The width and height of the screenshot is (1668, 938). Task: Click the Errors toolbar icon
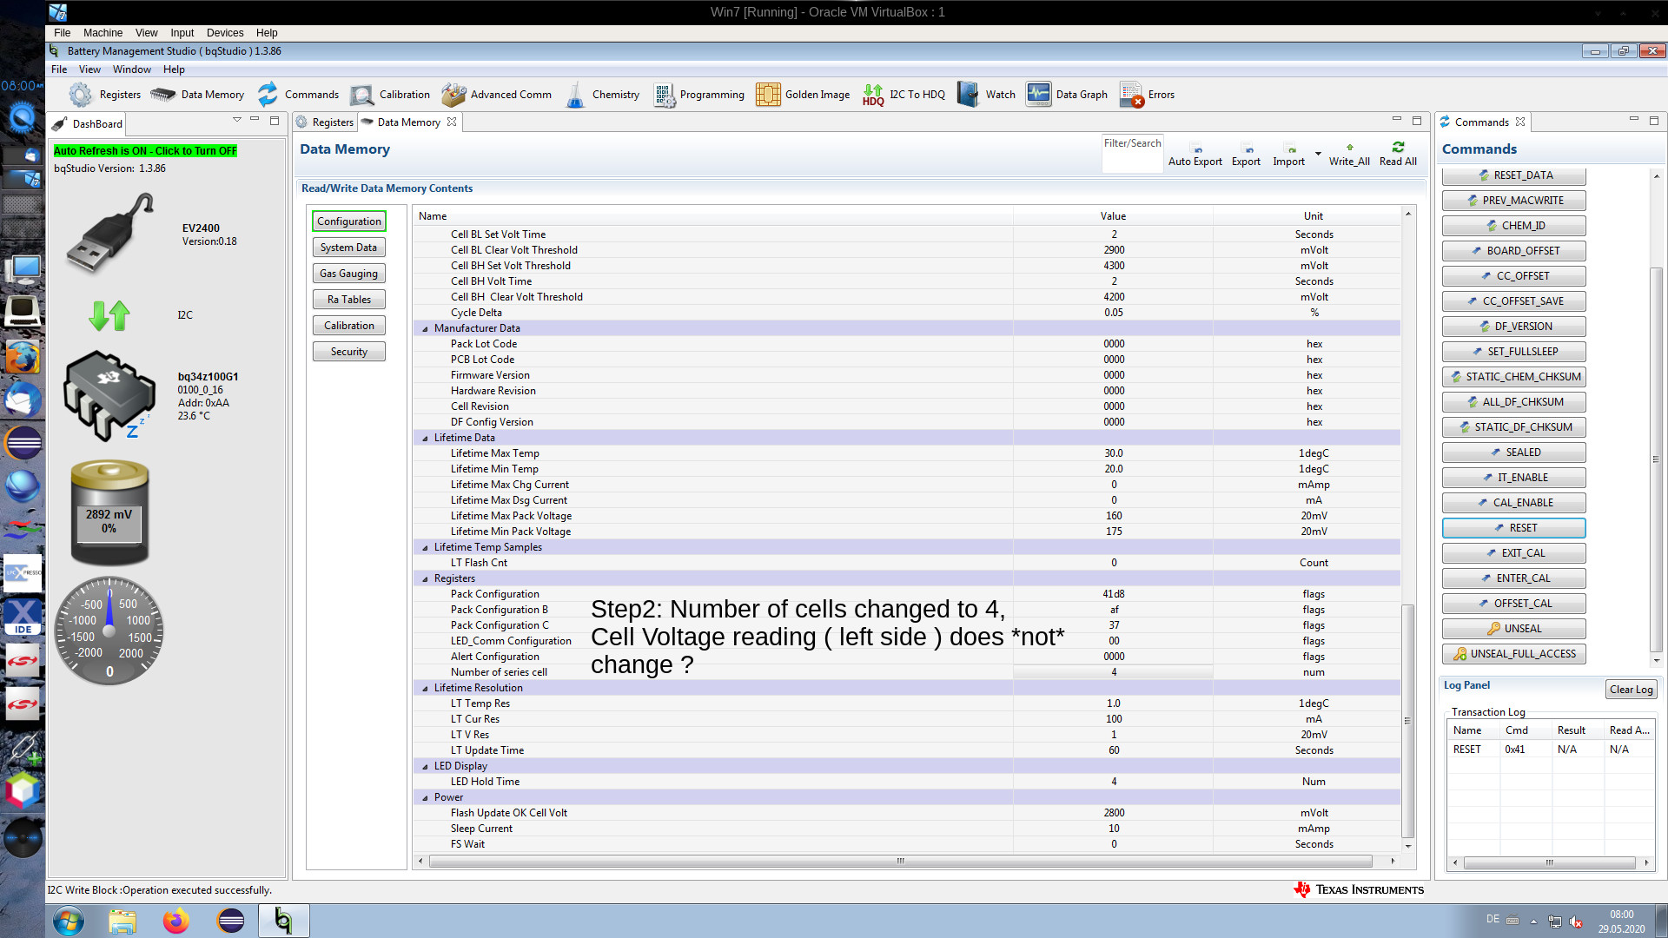(x=1130, y=95)
